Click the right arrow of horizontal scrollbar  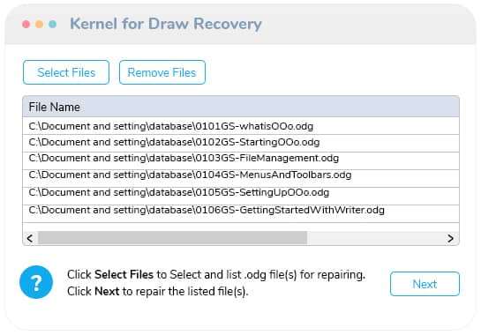(x=450, y=238)
